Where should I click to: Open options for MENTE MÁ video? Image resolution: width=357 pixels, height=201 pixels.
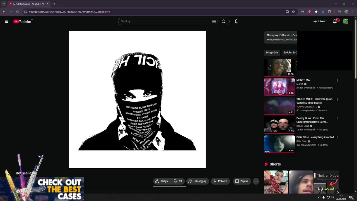(337, 81)
